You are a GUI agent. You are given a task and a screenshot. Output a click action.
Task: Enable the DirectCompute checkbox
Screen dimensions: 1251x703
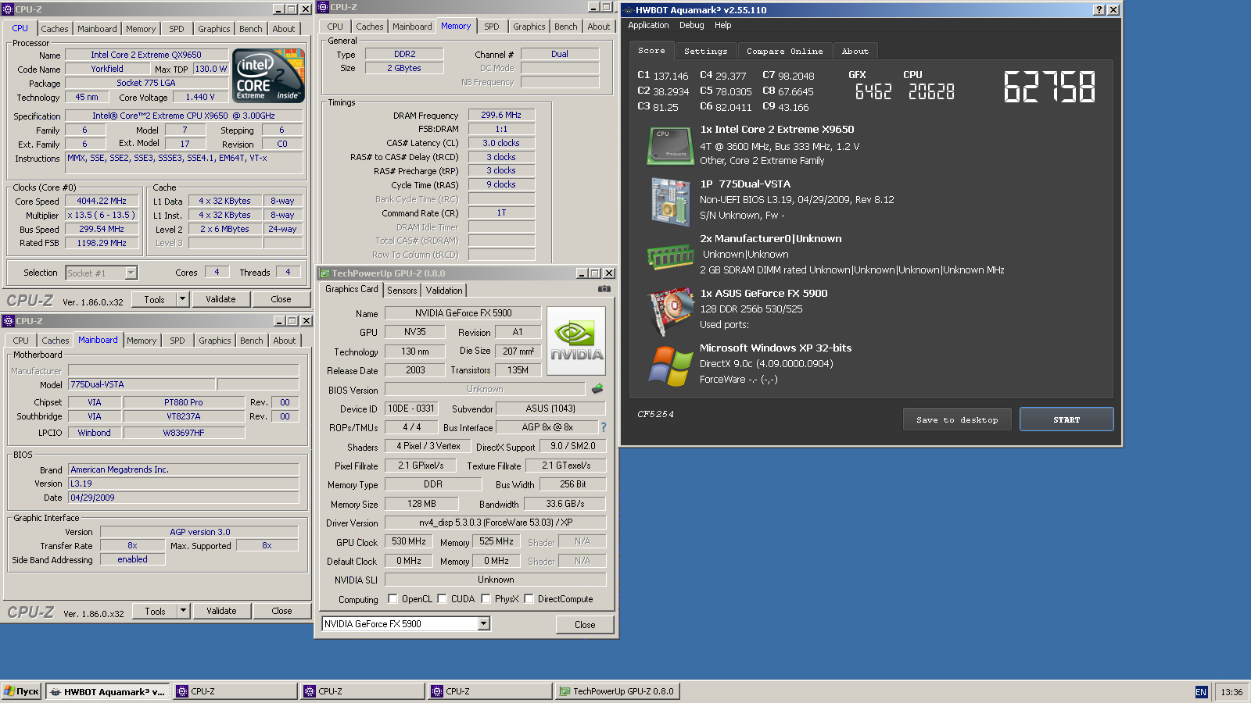tap(529, 599)
